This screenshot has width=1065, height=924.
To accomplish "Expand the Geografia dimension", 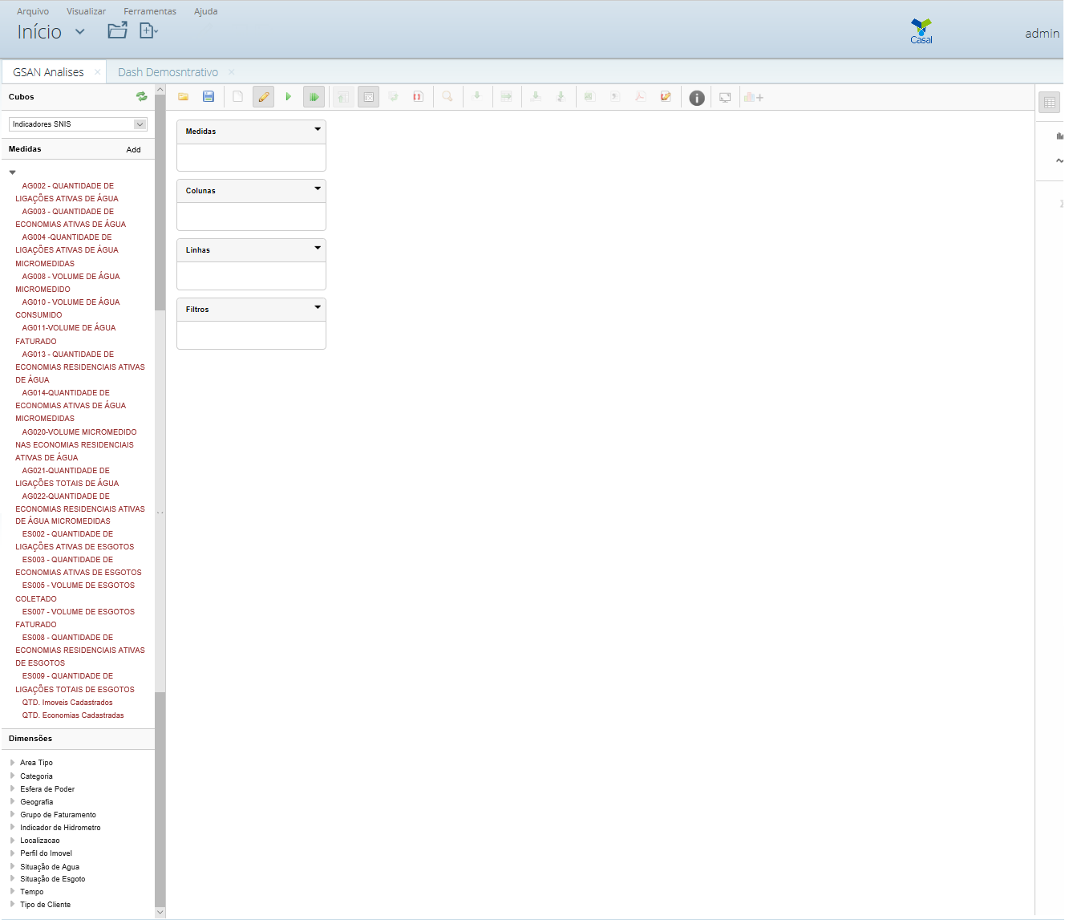I will tap(37, 802).
